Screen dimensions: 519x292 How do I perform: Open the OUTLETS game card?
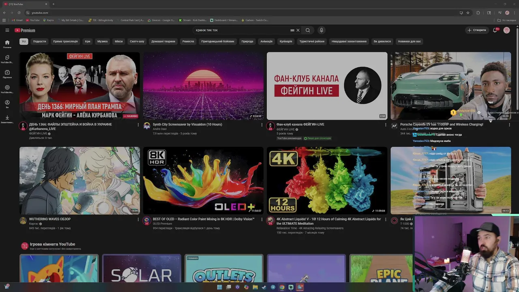click(x=224, y=268)
